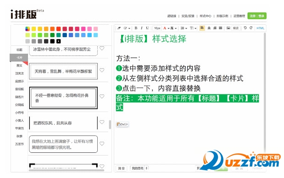Select the 小黄人 category in sidebar
This screenshot has width=284, height=178.
pos(19,120)
